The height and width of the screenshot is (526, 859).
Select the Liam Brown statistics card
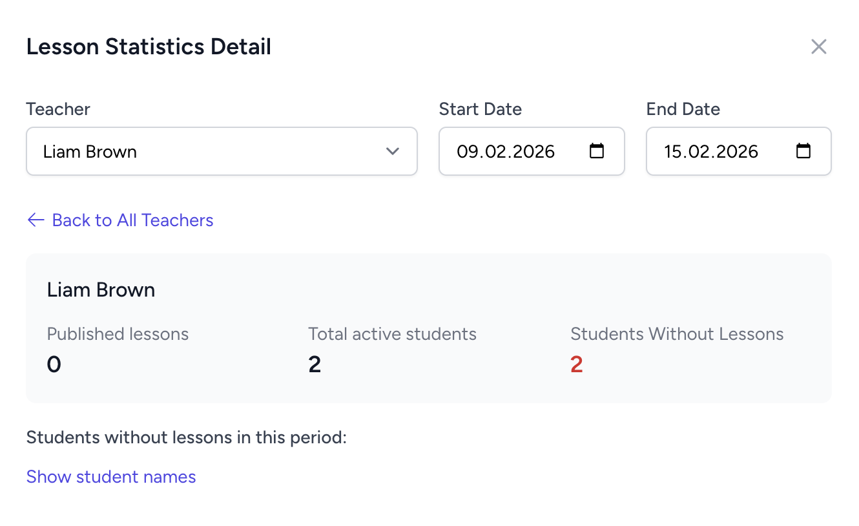click(x=429, y=328)
